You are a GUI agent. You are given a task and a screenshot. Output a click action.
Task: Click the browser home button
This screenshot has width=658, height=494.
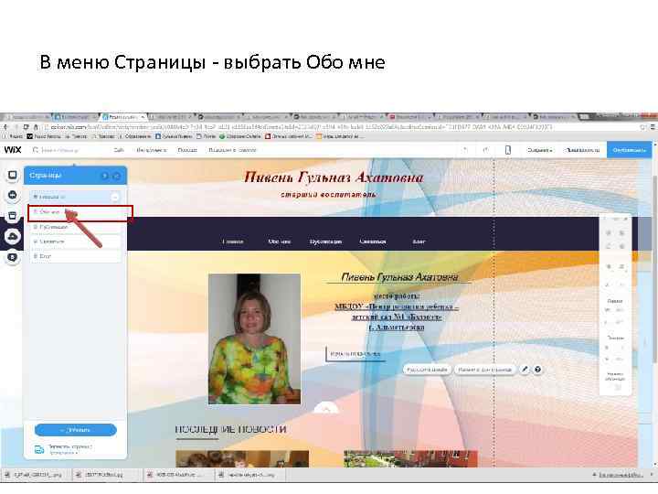point(36,127)
